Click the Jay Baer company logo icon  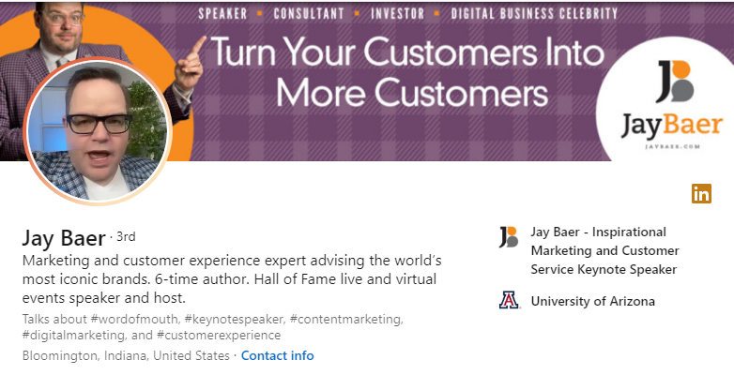point(509,236)
